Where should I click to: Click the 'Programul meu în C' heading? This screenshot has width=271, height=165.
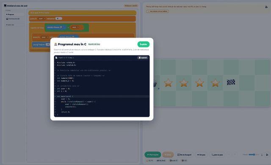pyautogui.click(x=72, y=44)
